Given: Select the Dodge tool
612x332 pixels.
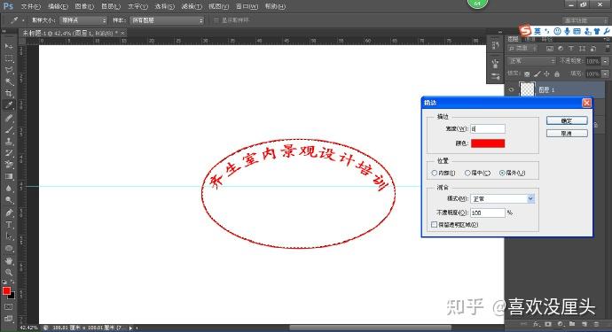Looking at the screenshot, I should 9,200.
